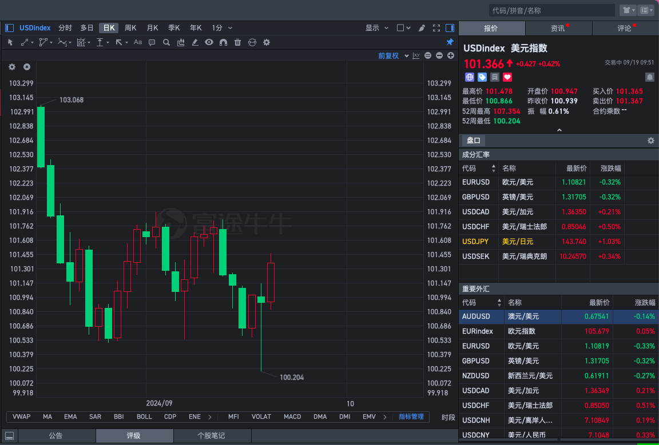Toggle the XY axis coordinate icon

[x=416, y=55]
